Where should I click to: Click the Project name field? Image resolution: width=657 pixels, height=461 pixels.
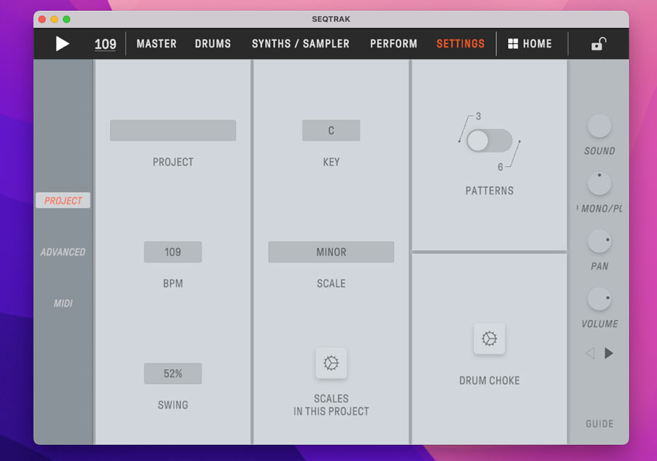(173, 131)
